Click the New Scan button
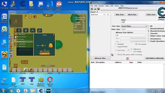The height and width of the screenshot is (93, 165). [120, 14]
